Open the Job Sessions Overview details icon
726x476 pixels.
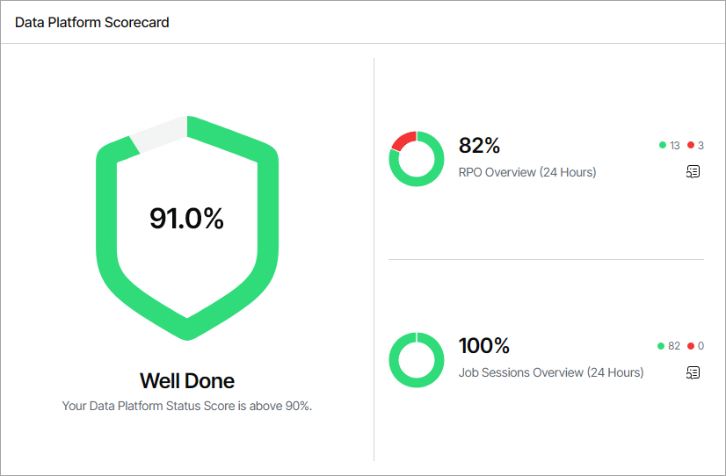tap(693, 372)
